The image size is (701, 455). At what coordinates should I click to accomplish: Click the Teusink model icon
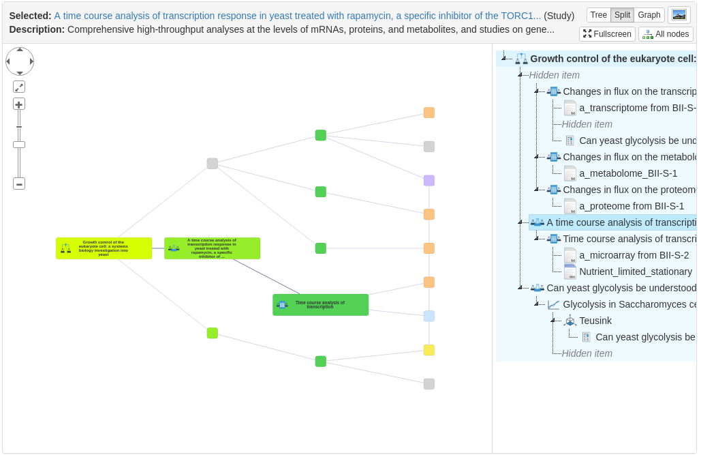570,321
